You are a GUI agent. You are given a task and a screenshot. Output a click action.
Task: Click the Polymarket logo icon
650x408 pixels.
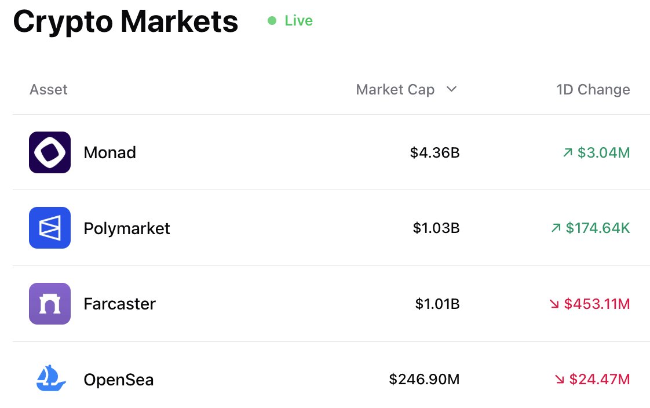click(50, 228)
